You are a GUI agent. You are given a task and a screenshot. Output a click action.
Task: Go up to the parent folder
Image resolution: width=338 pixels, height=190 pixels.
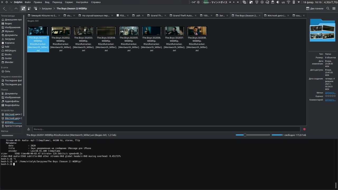coord(16,8)
